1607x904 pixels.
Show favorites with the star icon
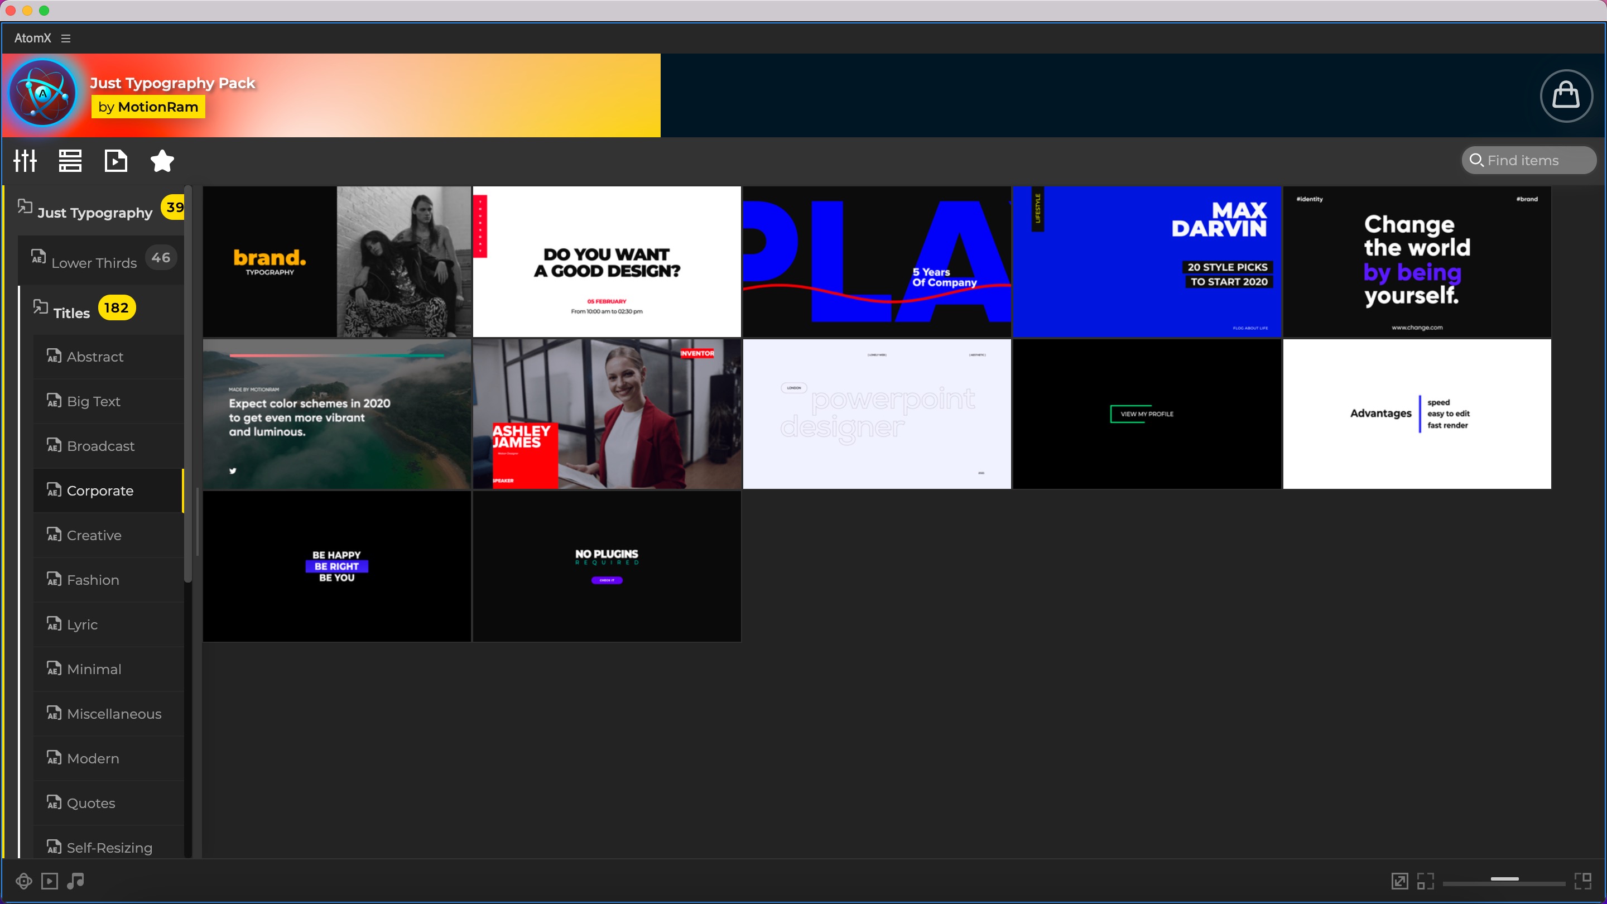pyautogui.click(x=162, y=161)
